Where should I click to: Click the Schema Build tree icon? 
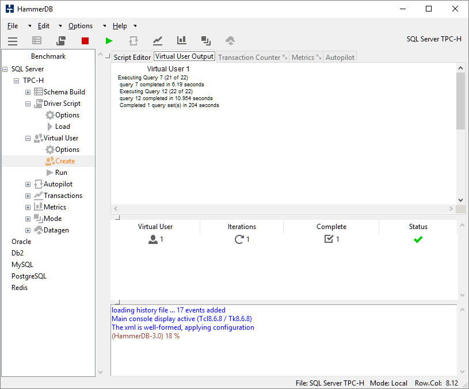click(x=39, y=91)
